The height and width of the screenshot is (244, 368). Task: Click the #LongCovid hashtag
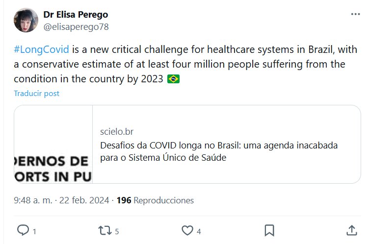(41, 50)
